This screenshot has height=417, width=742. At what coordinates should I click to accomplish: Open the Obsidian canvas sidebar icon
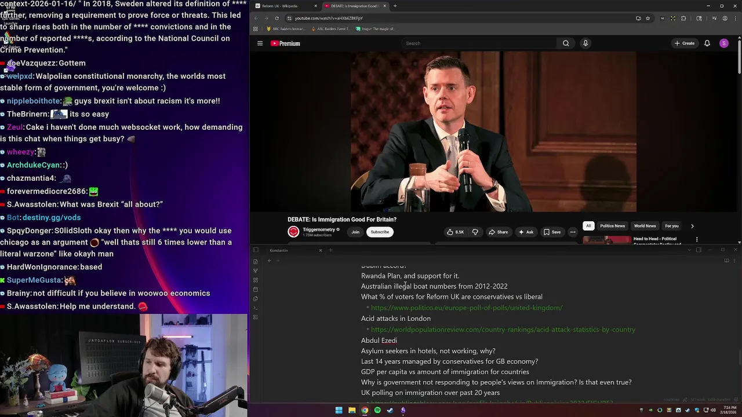(x=256, y=280)
